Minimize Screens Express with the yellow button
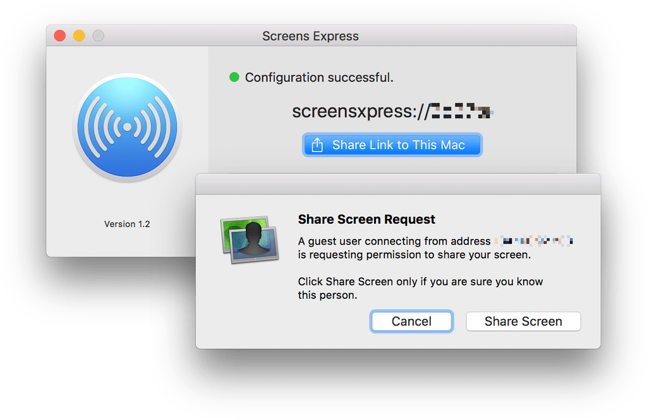Screen dimensions: 647x420 79,36
